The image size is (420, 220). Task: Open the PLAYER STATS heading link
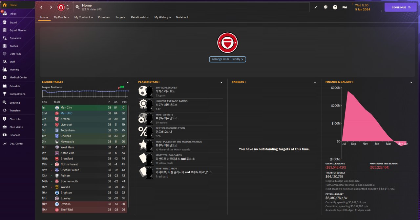[x=149, y=82]
